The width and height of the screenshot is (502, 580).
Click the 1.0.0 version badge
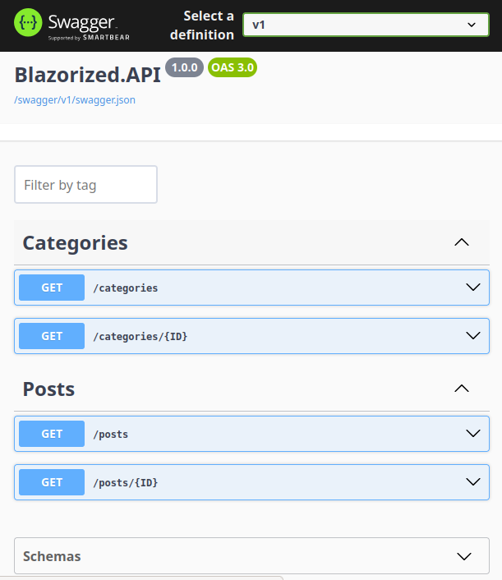pos(184,67)
